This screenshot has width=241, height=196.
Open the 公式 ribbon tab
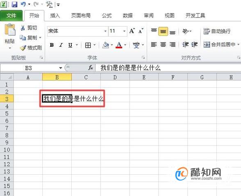(x=107, y=16)
